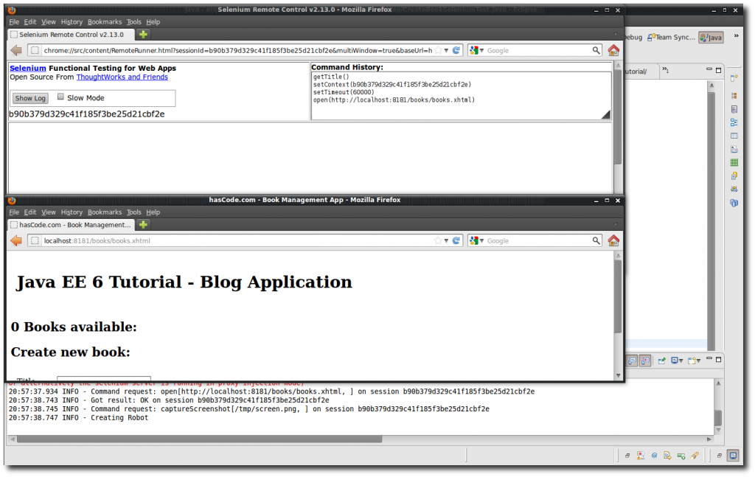
Task: Open the Team Synchronizing perspective
Action: [x=671, y=37]
